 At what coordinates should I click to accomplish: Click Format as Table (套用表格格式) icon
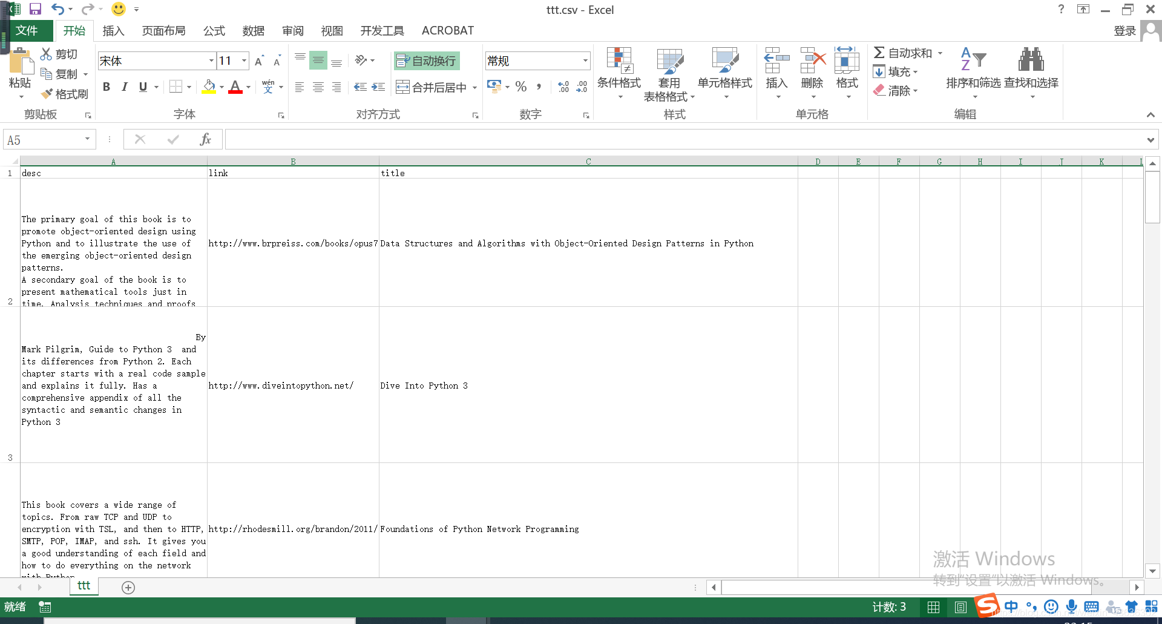(670, 61)
